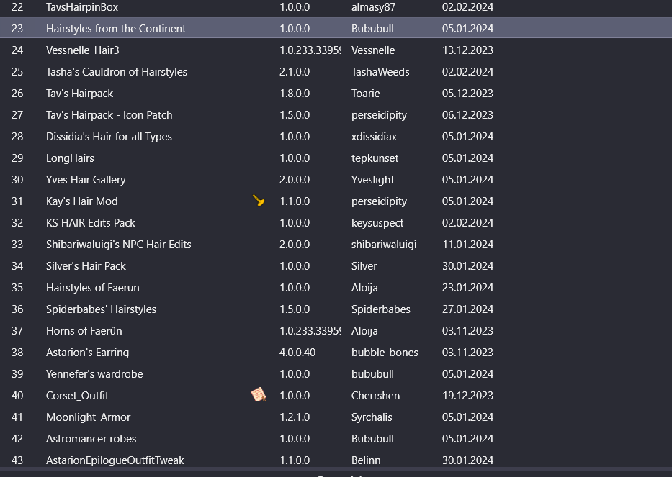Select the LongHairs mod
Screen dimensions: 672x477
[70, 158]
